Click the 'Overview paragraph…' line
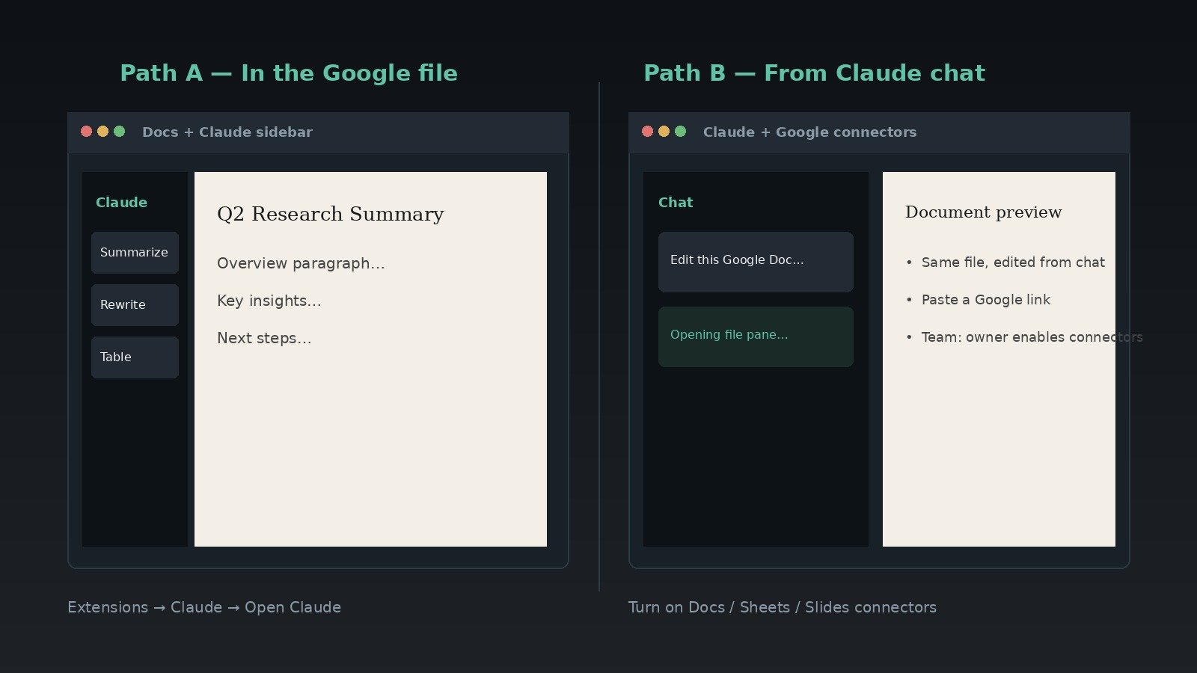The image size is (1197, 673). (301, 263)
